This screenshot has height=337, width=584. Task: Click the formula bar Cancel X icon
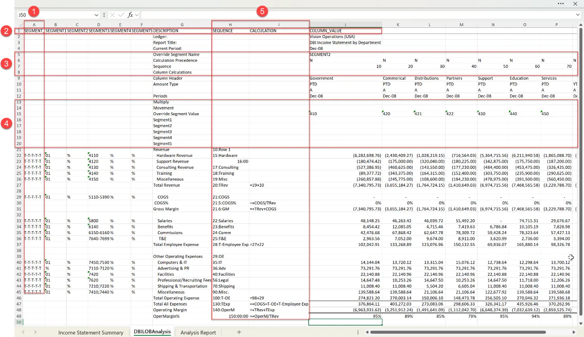pos(112,15)
